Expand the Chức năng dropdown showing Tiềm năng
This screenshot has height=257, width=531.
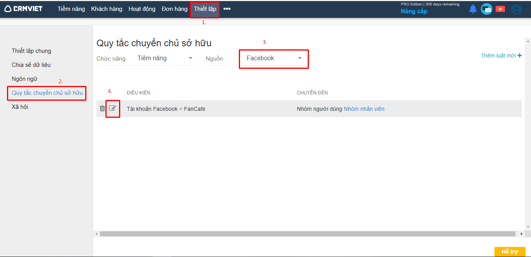click(165, 58)
